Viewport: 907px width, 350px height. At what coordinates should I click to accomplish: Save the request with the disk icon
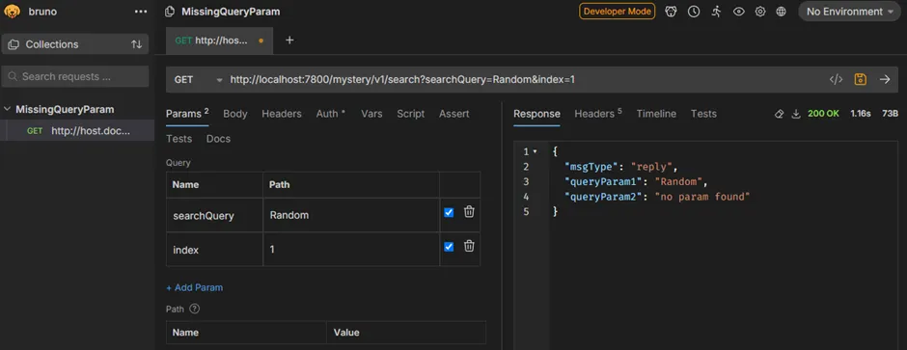click(x=860, y=80)
